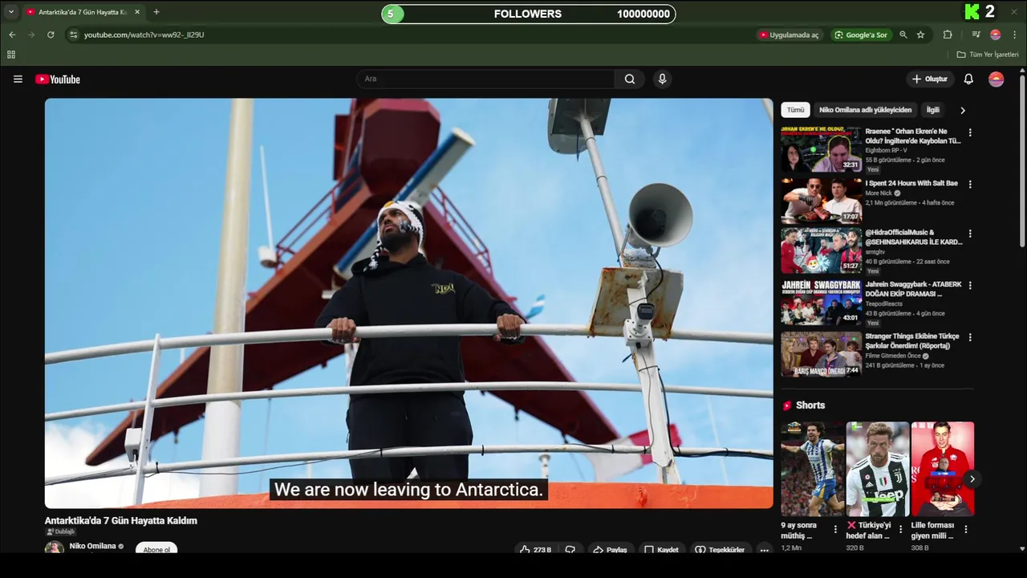1027x578 pixels.
Task: Close the Antarktika'da 7 Gün tab
Action: tap(137, 12)
